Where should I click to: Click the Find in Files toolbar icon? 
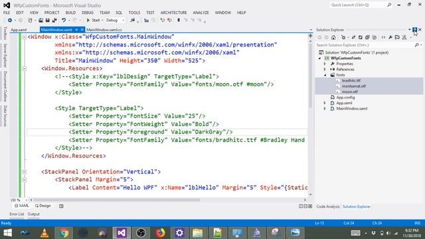[x=133, y=21]
